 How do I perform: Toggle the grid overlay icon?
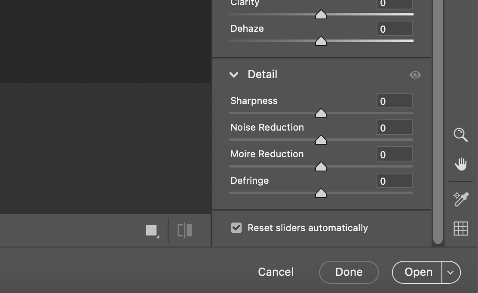460,228
